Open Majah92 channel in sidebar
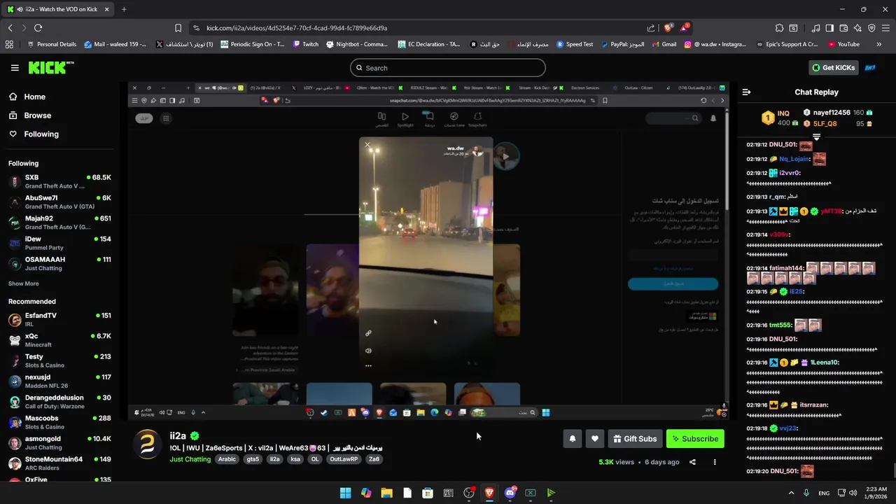This screenshot has width=896, height=504. 59,223
